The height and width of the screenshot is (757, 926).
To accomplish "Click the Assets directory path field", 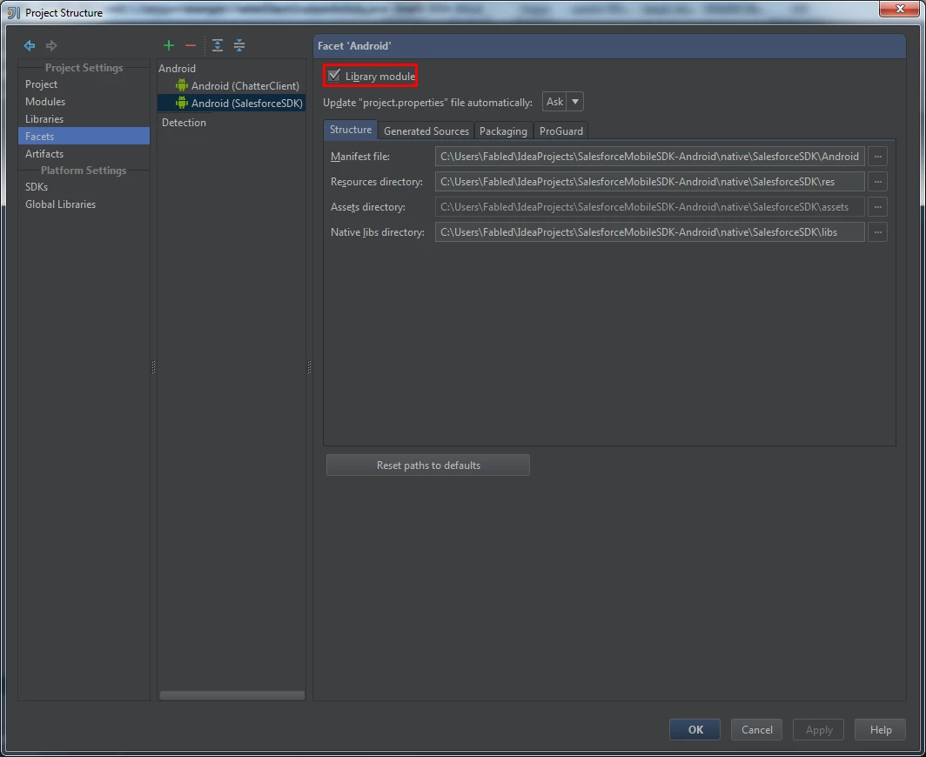I will tap(649, 207).
